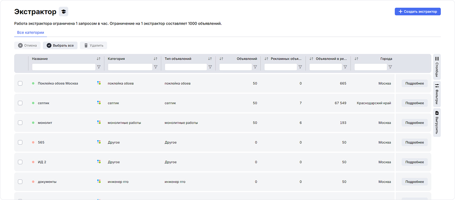This screenshot has height=200, width=455.
Task: Click the graduation cap tutorial icon
Action: (x=63, y=12)
